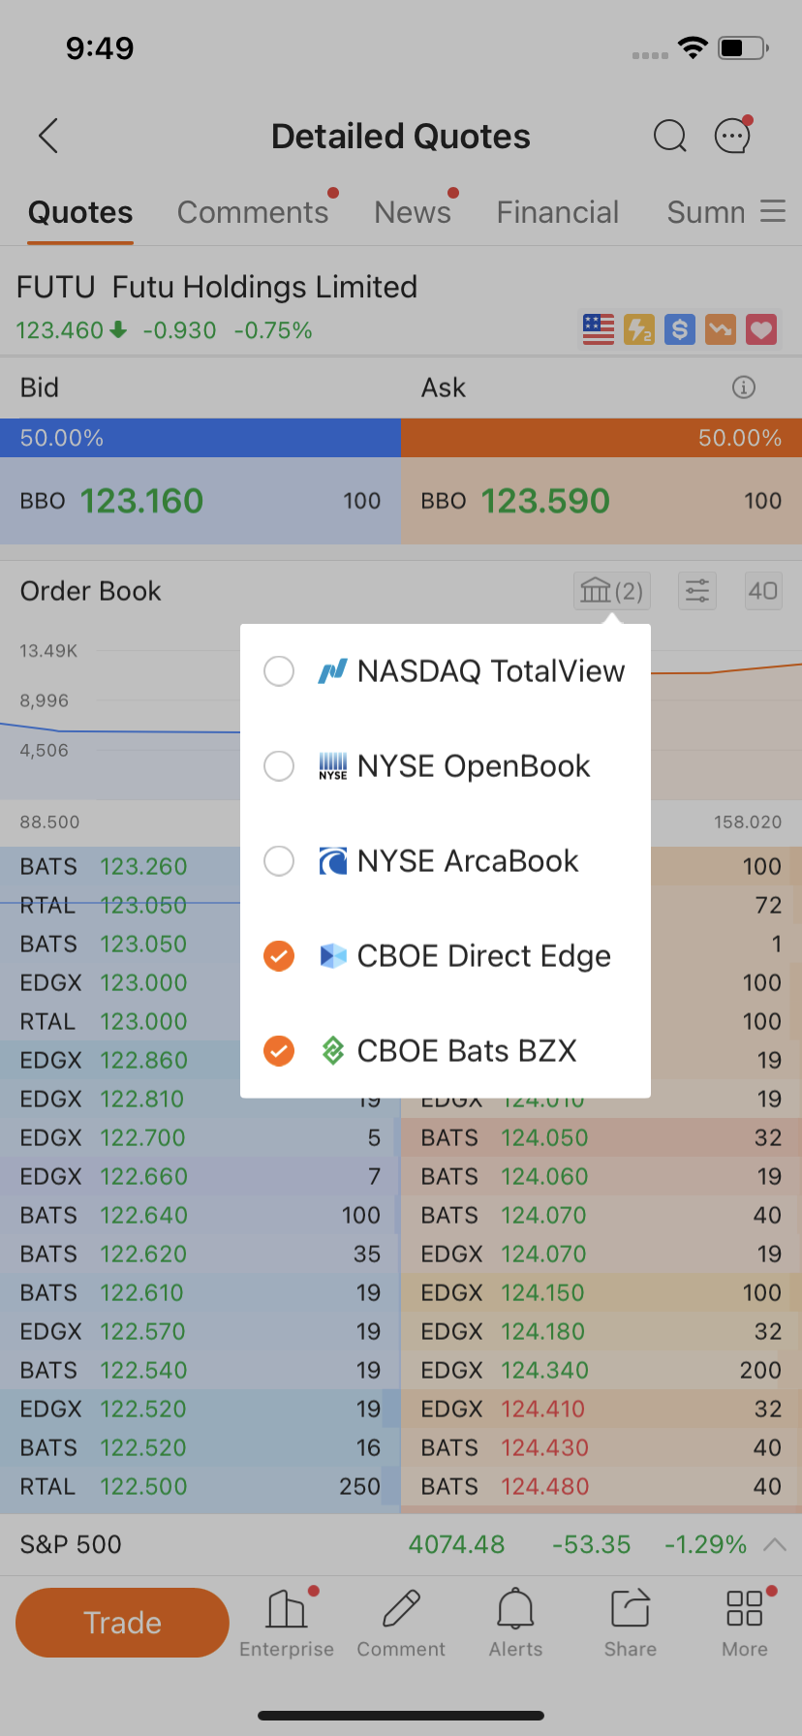
Task: Tap the 9:49 clock in status bar
Action: coord(100,47)
